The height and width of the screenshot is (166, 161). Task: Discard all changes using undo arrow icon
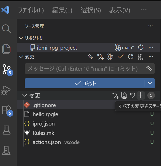(x=132, y=95)
